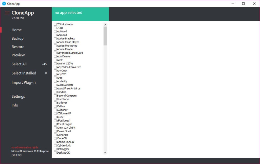The height and width of the screenshot is (164, 260).
Task: Enable the DesktopOK checkbox
Action: click(55, 153)
